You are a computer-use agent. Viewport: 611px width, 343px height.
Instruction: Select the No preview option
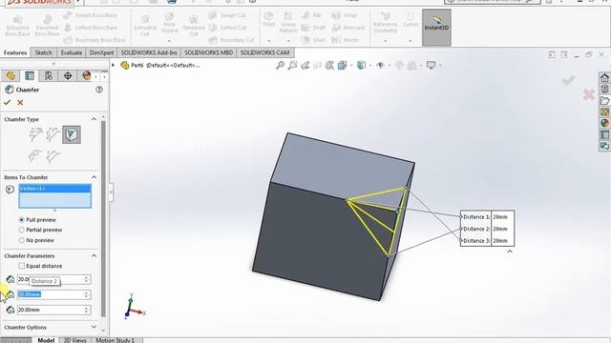point(21,240)
